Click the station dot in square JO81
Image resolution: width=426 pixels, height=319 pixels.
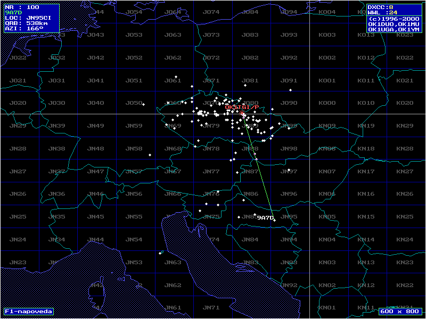coord(245,85)
